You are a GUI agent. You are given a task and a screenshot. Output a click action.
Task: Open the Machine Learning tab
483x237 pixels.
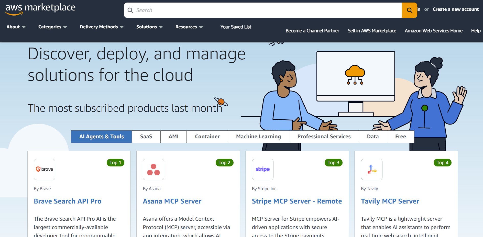coord(258,136)
